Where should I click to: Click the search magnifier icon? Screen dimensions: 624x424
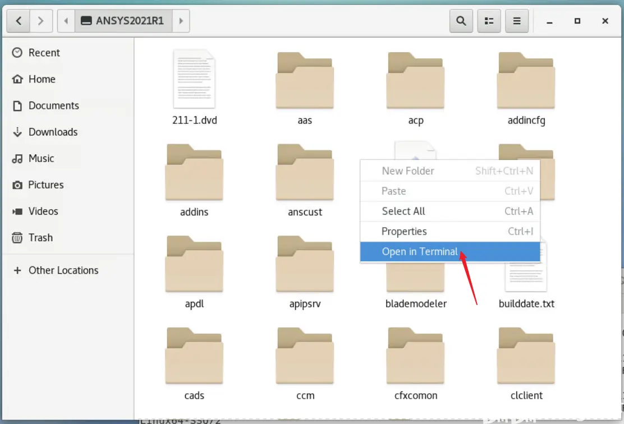(x=461, y=21)
